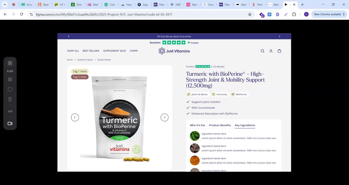Go to previous product image
This screenshot has width=349, height=185.
click(75, 117)
